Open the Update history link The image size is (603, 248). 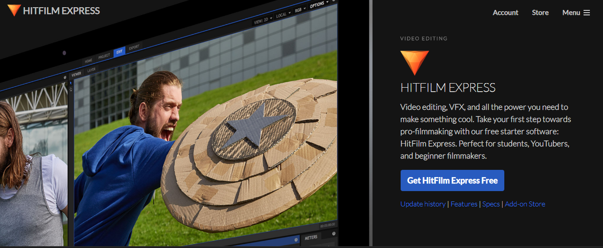(x=423, y=204)
